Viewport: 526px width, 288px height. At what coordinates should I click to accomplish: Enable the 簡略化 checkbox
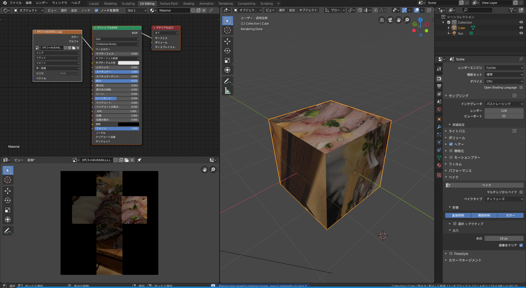coord(451,151)
